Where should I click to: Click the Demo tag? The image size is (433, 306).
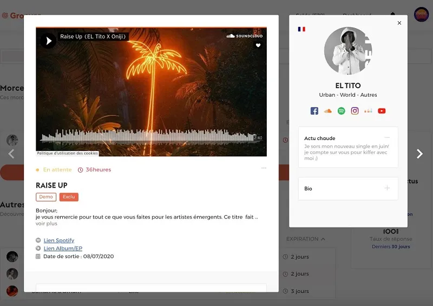46,197
